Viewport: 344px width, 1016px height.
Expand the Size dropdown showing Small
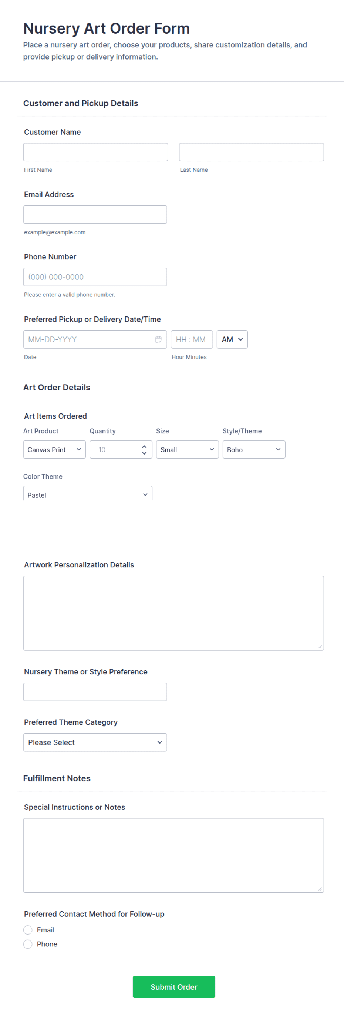tap(187, 450)
